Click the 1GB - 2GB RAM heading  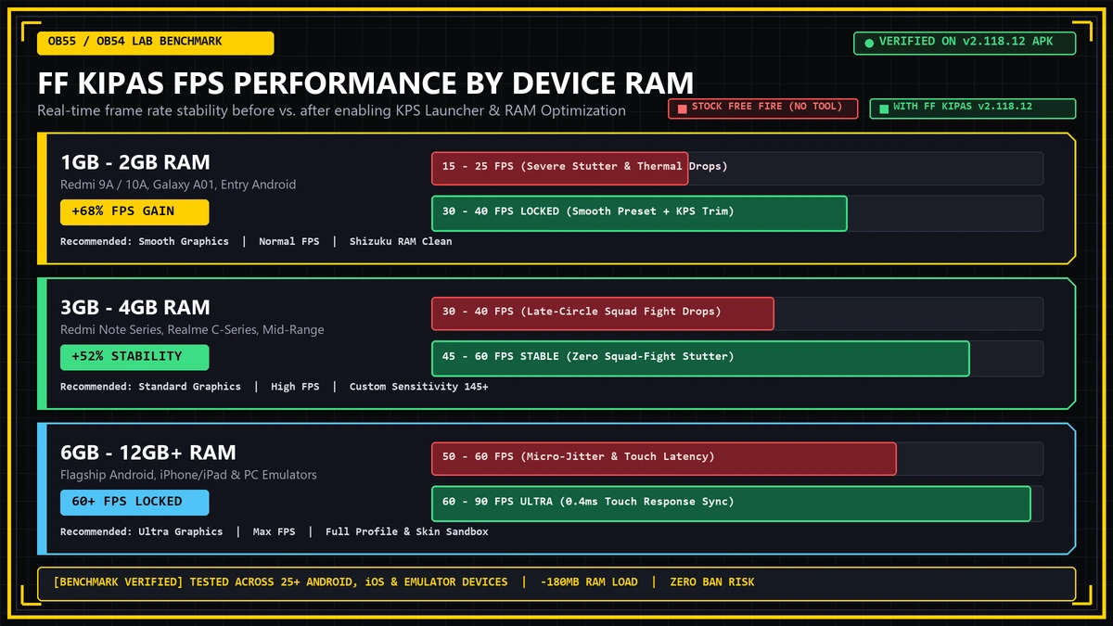coord(135,162)
